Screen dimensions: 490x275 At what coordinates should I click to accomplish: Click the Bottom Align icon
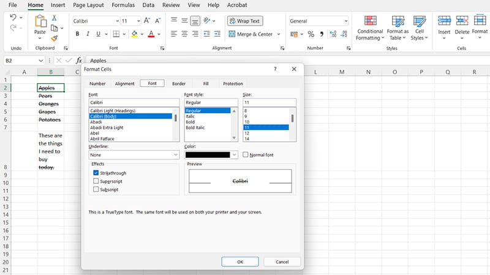point(195,21)
